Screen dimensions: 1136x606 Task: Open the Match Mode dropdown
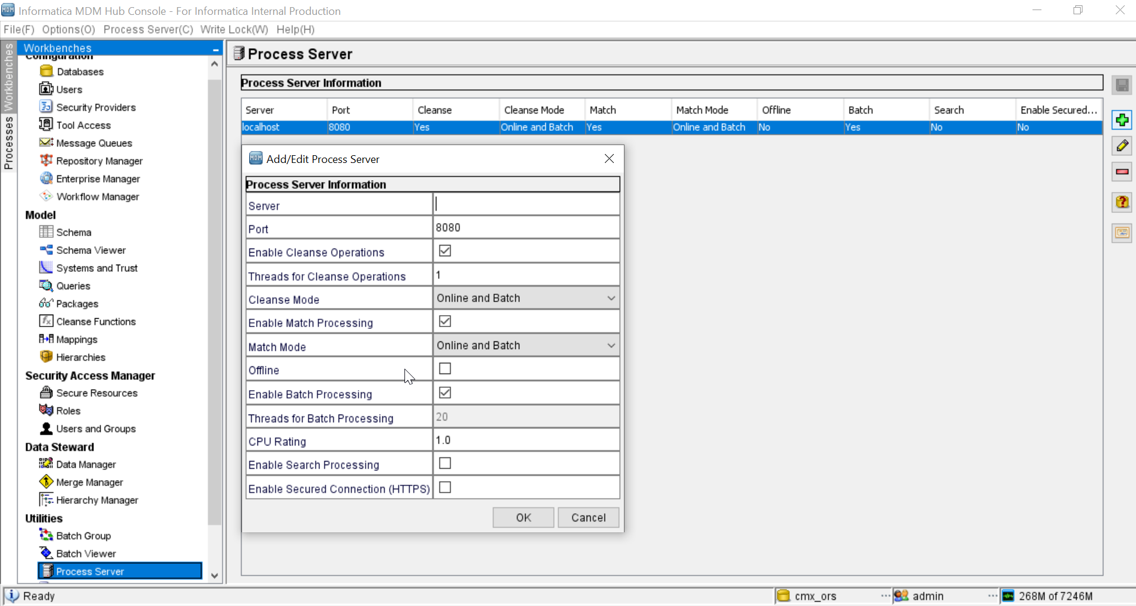[x=526, y=346]
